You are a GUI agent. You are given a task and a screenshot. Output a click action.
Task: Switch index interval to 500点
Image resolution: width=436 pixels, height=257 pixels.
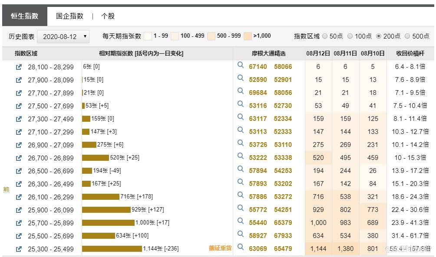[407, 36]
